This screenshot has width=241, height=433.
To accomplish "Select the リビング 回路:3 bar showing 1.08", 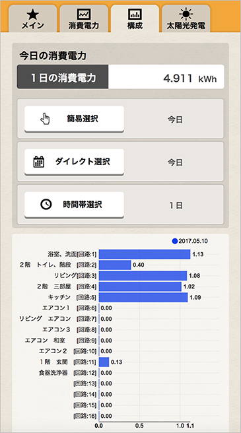I will [143, 276].
